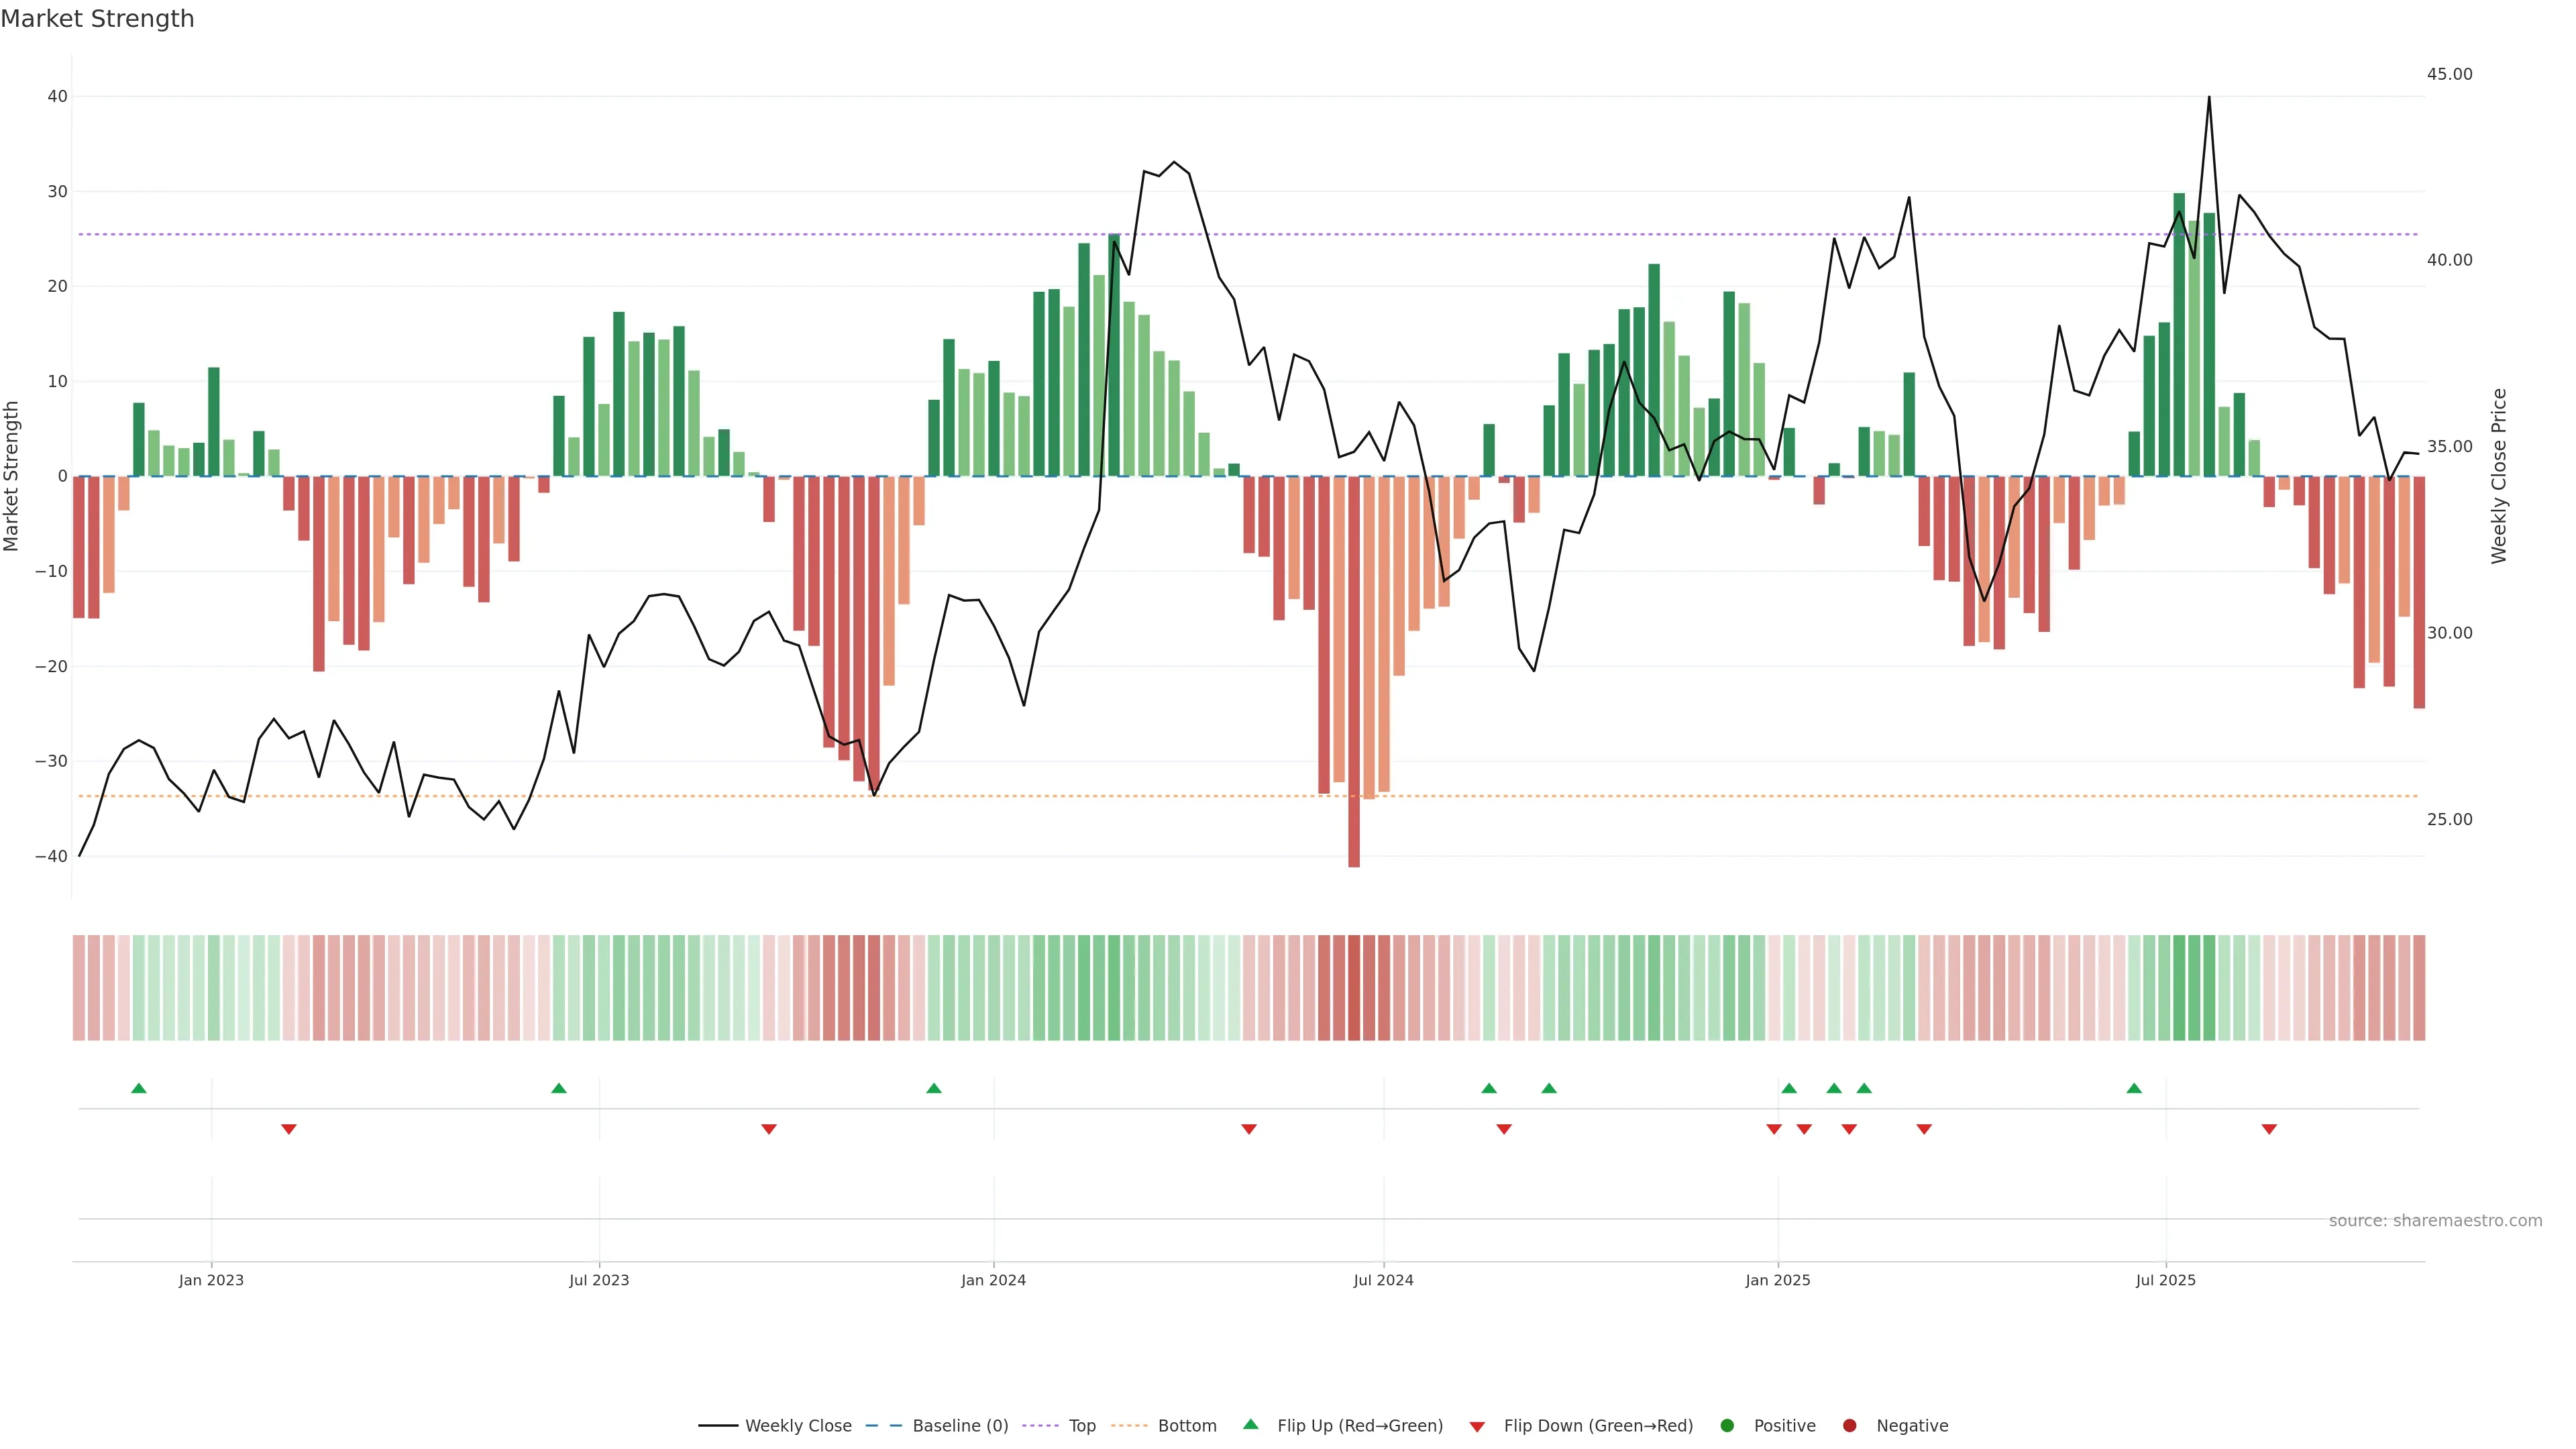Image resolution: width=2576 pixels, height=1449 pixels.
Task: Click Flip Down (Green→Red) legend triangle
Action: (1477, 1426)
